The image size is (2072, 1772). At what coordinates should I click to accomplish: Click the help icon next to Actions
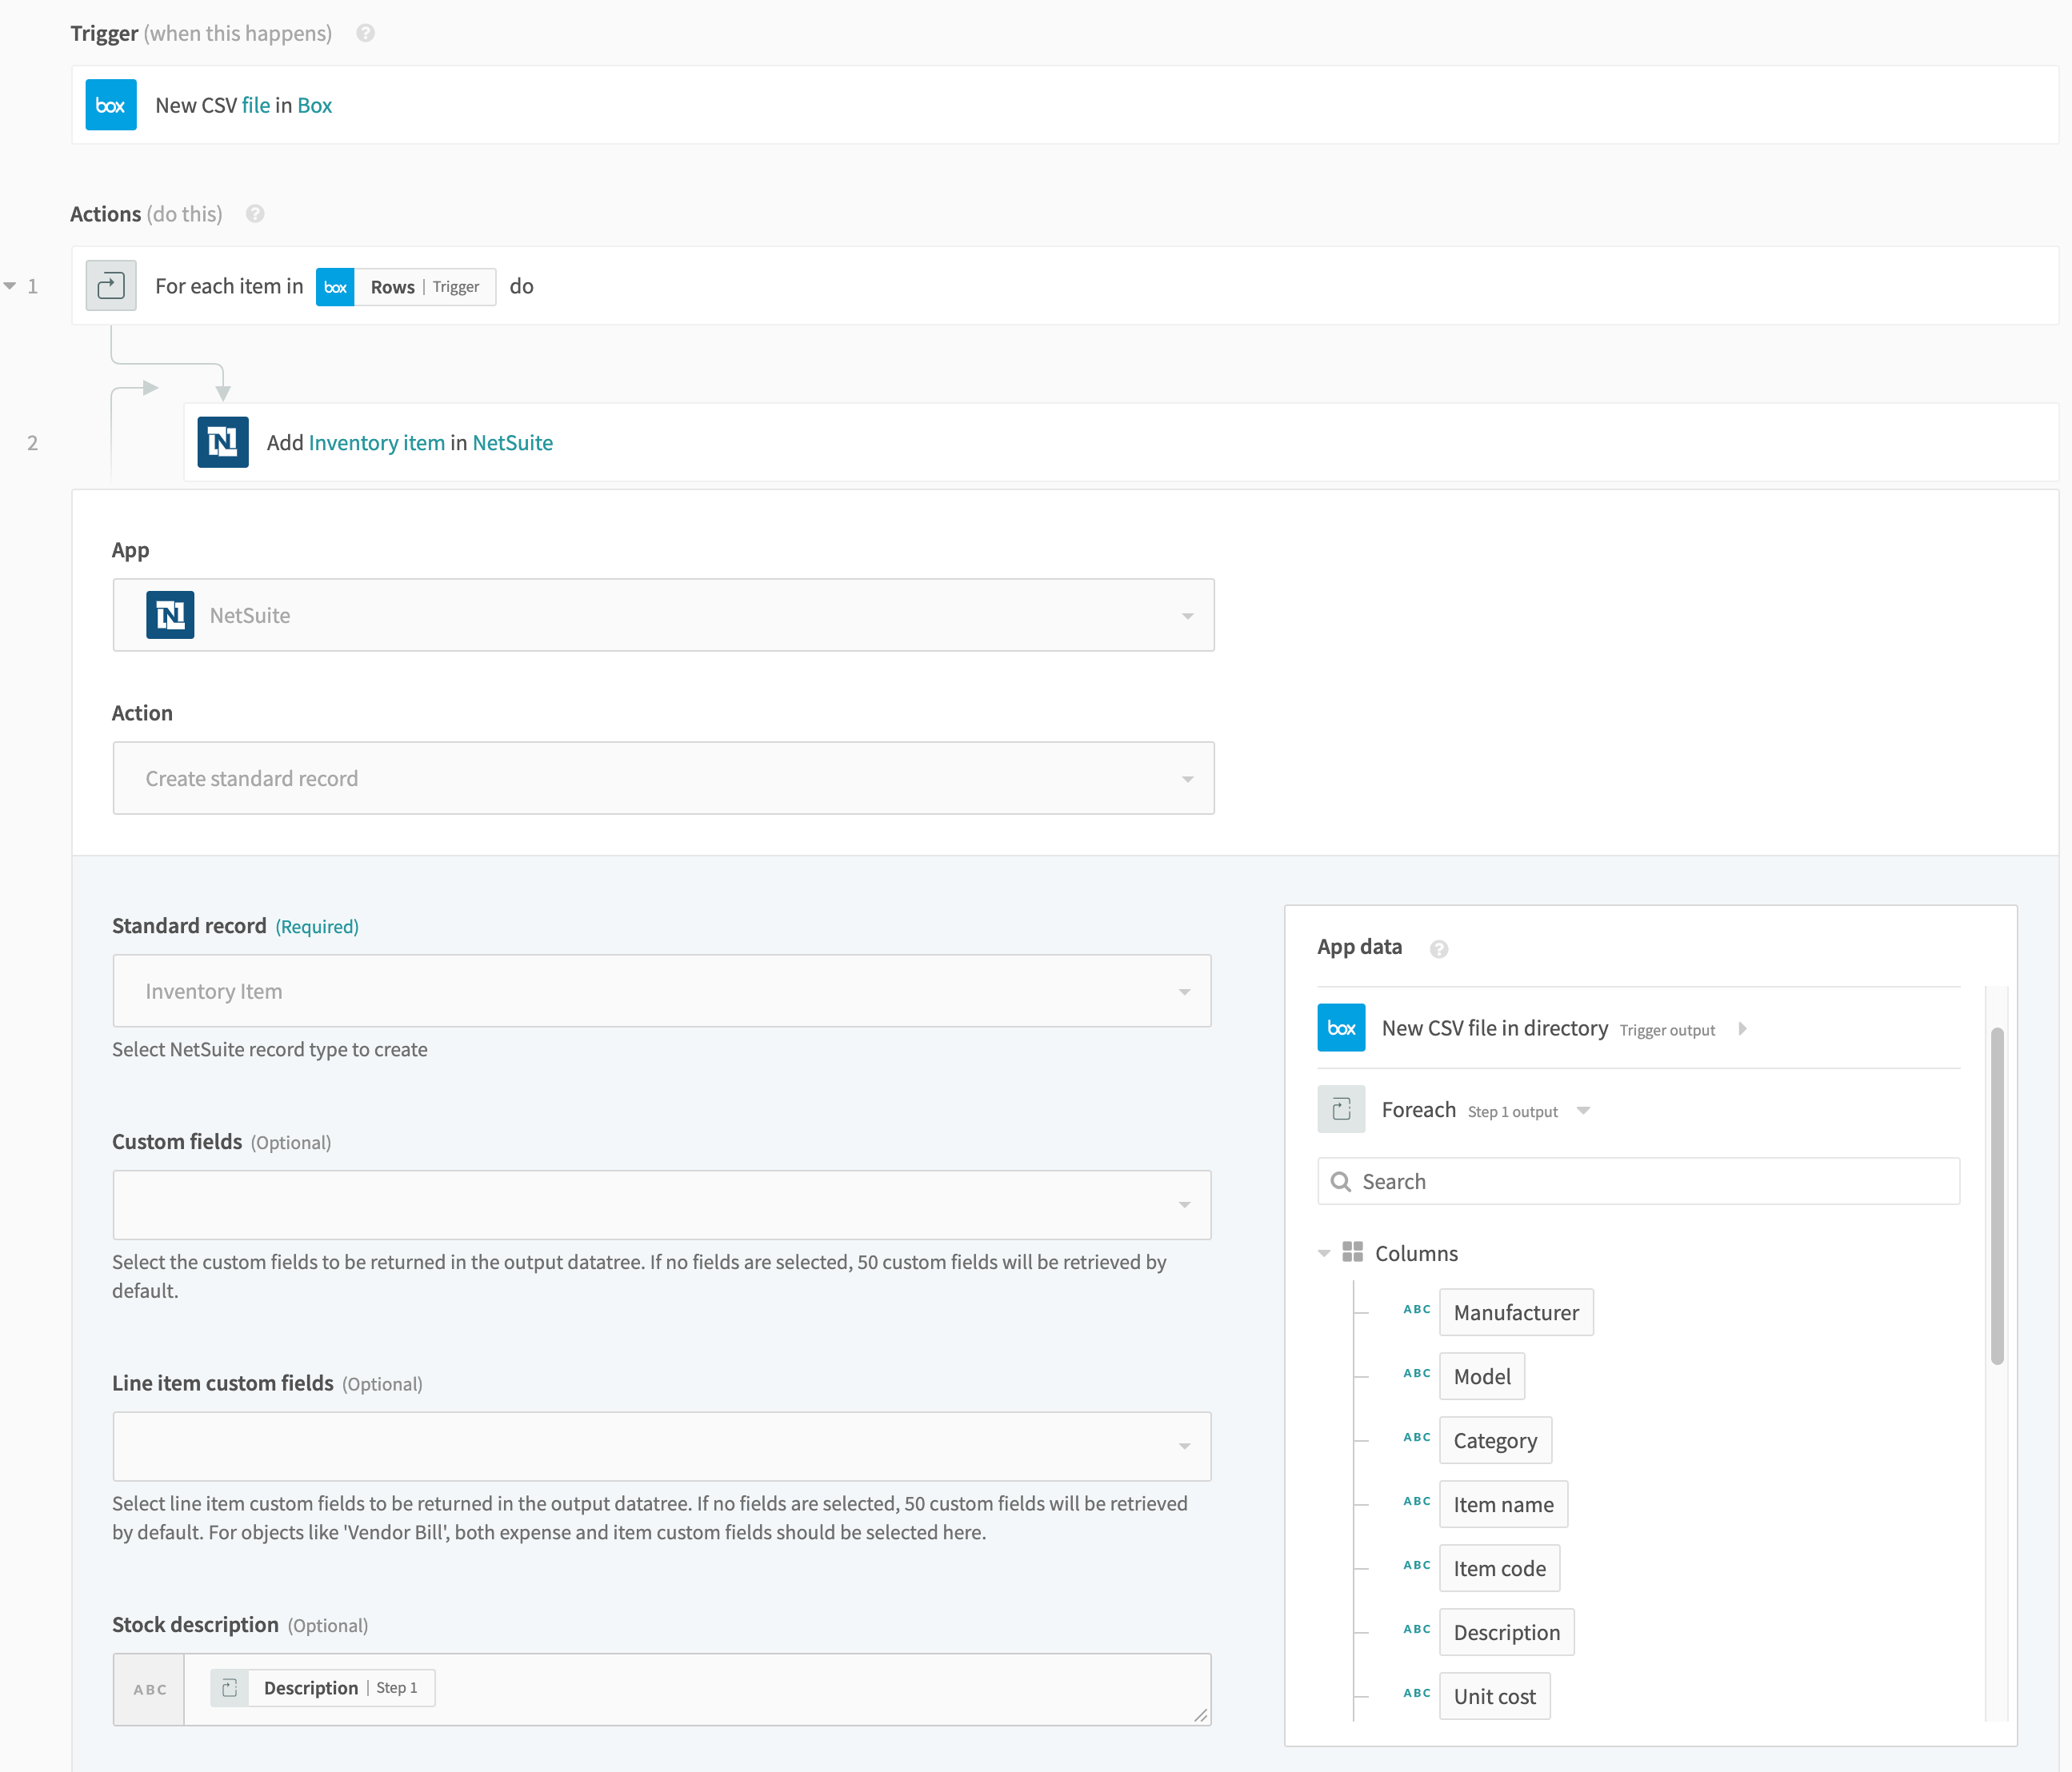(255, 214)
